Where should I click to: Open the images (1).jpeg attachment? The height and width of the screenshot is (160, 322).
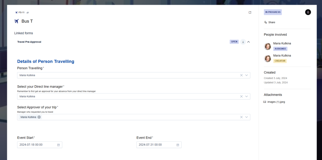coord(276,102)
